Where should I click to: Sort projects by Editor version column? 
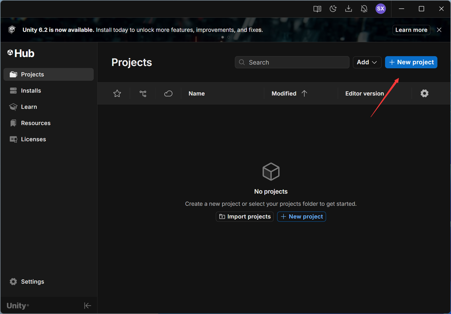[365, 93]
